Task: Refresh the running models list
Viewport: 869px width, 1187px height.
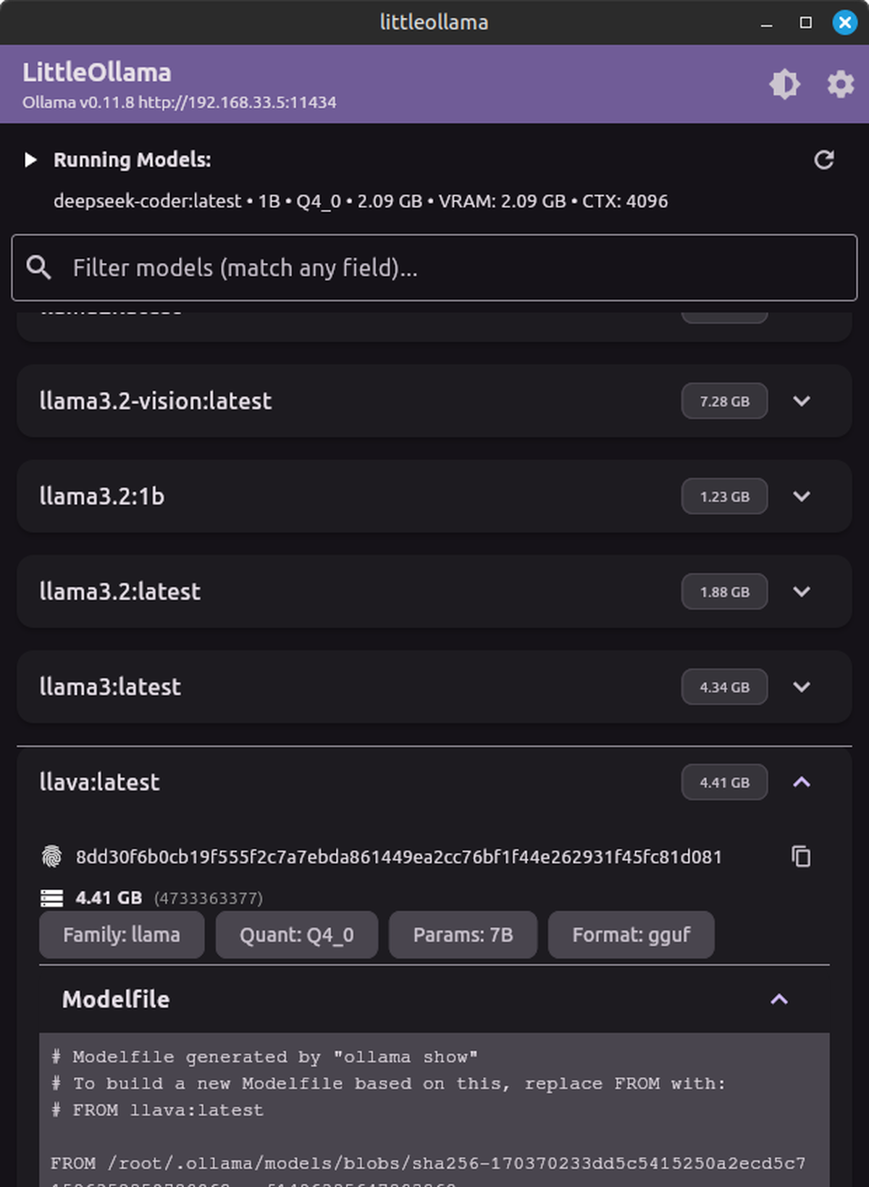Action: [824, 160]
